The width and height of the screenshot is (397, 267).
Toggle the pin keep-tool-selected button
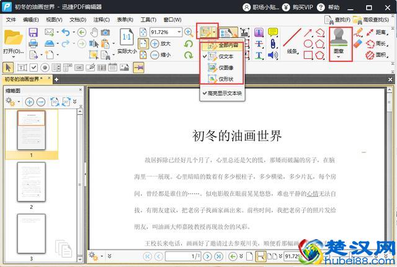(138, 68)
